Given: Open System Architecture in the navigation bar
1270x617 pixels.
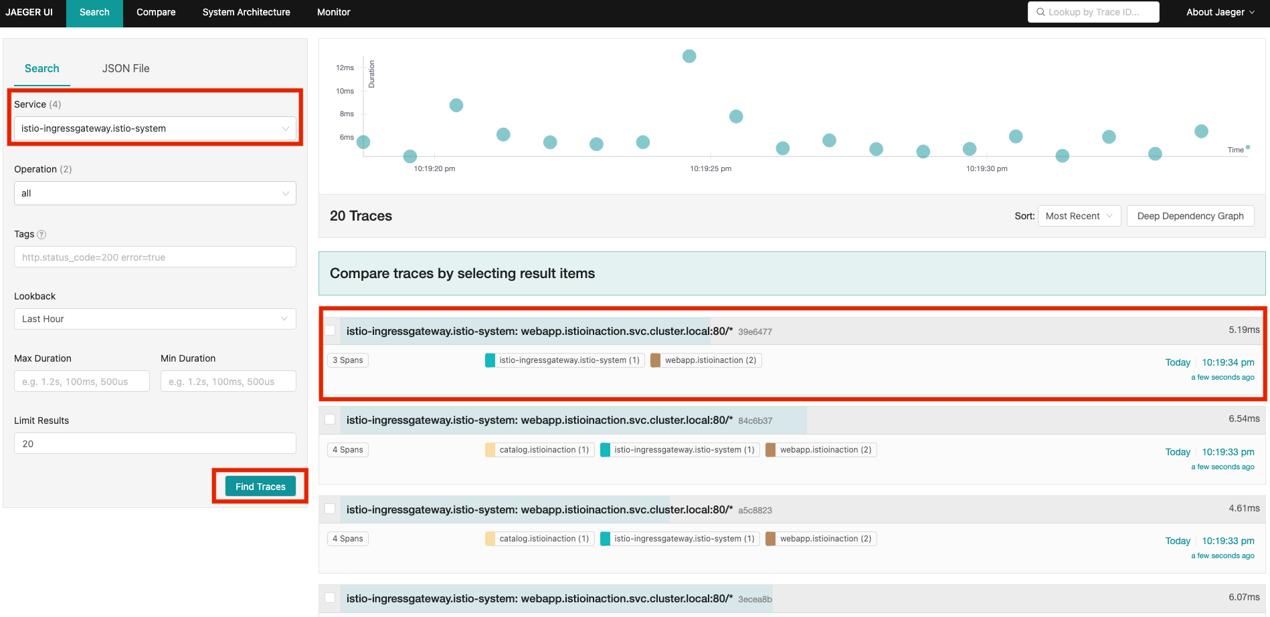Looking at the screenshot, I should 246,12.
